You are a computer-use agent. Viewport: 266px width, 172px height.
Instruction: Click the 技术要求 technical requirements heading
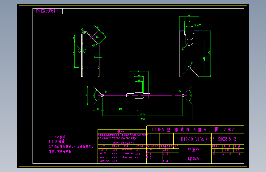coord(60,137)
